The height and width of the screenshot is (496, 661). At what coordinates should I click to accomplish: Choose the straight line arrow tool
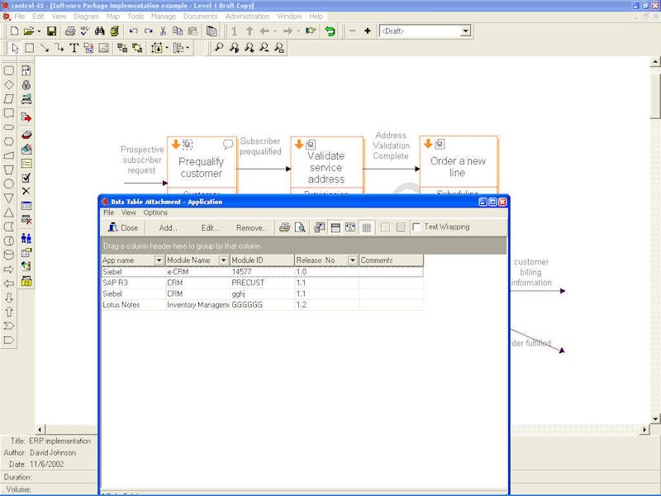pos(45,48)
